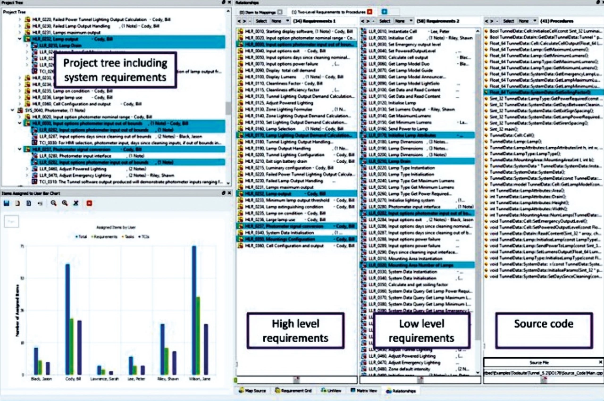This screenshot has height=401, width=604.
Task: Toggle checkbox on Item to Mappings tab
Action: click(x=280, y=11)
